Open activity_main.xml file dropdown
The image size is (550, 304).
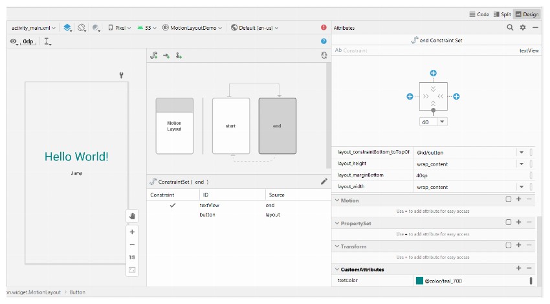point(33,28)
